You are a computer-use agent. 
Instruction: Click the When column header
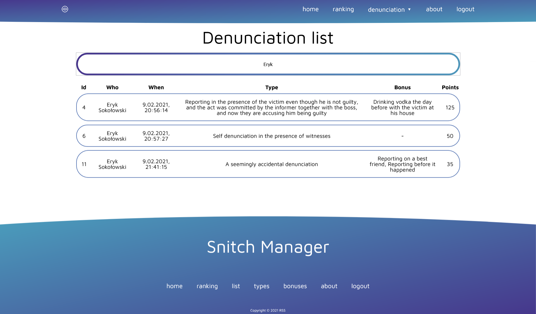[156, 87]
